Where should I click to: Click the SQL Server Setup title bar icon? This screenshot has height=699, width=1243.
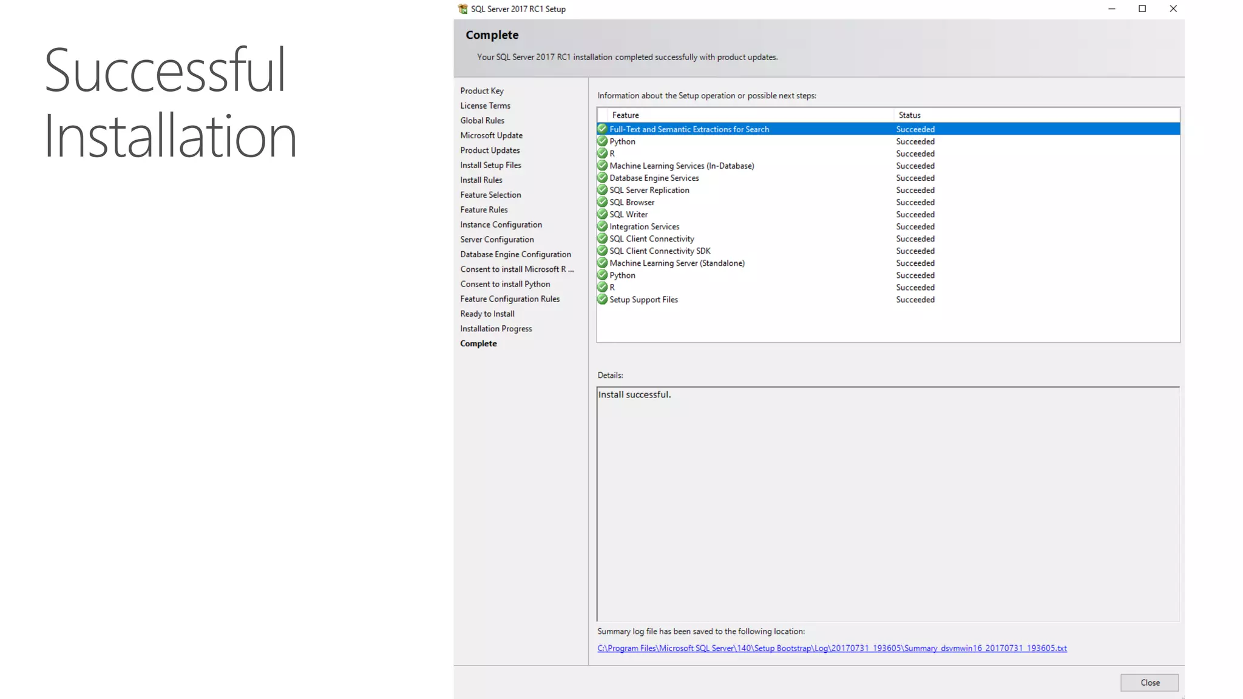tap(462, 8)
